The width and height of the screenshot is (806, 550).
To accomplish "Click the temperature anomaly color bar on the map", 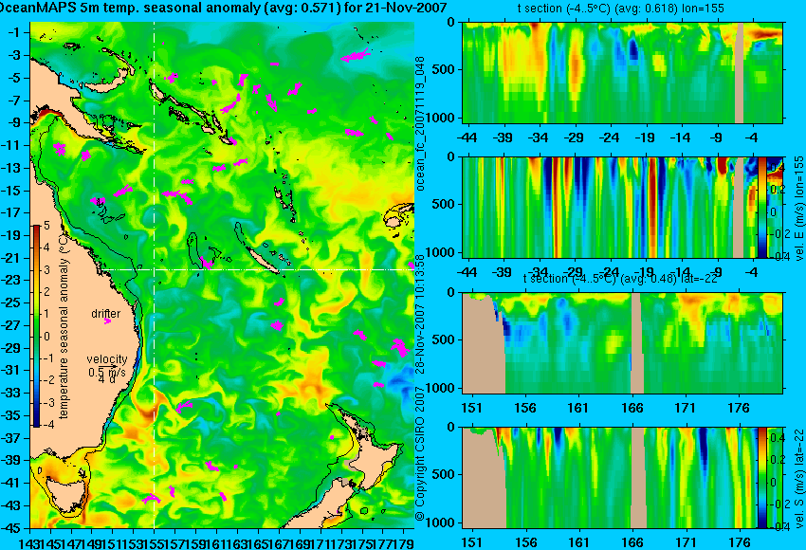I will 36,326.
